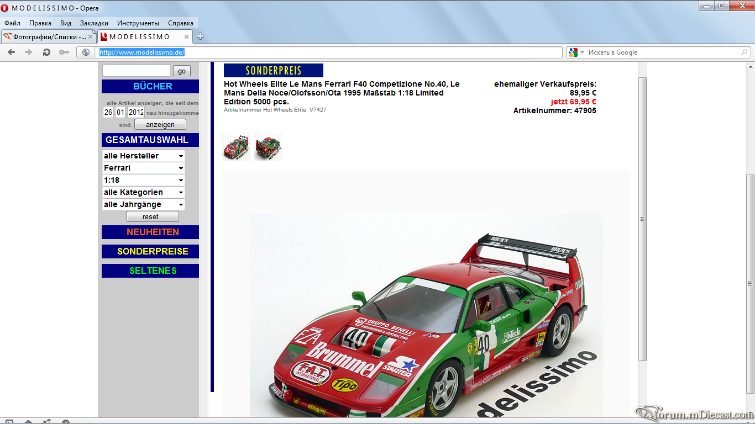This screenshot has height=424, width=755.
Task: Click the reset button
Action: coord(153,216)
